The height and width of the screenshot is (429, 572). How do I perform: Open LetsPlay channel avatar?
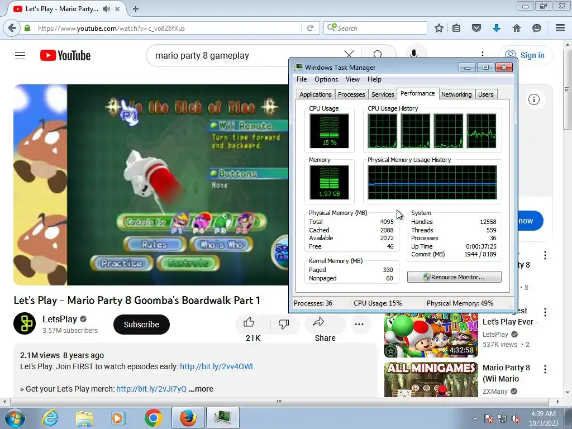click(x=25, y=323)
